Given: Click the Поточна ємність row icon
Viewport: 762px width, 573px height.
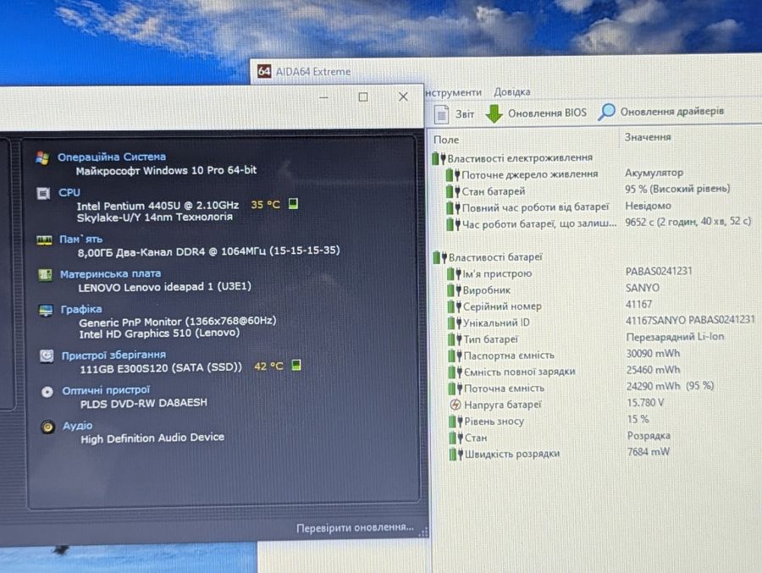Looking at the screenshot, I should click(x=456, y=388).
